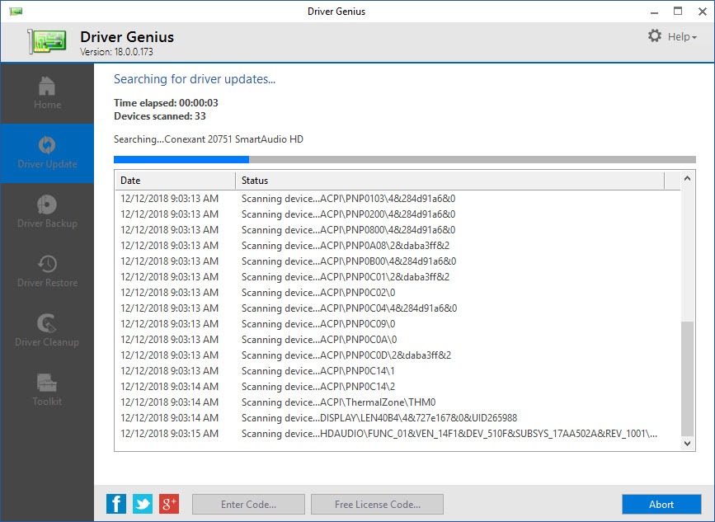Select the ACPI\PNP0C09\0 log row
This screenshot has height=522, width=715.
coord(397,324)
